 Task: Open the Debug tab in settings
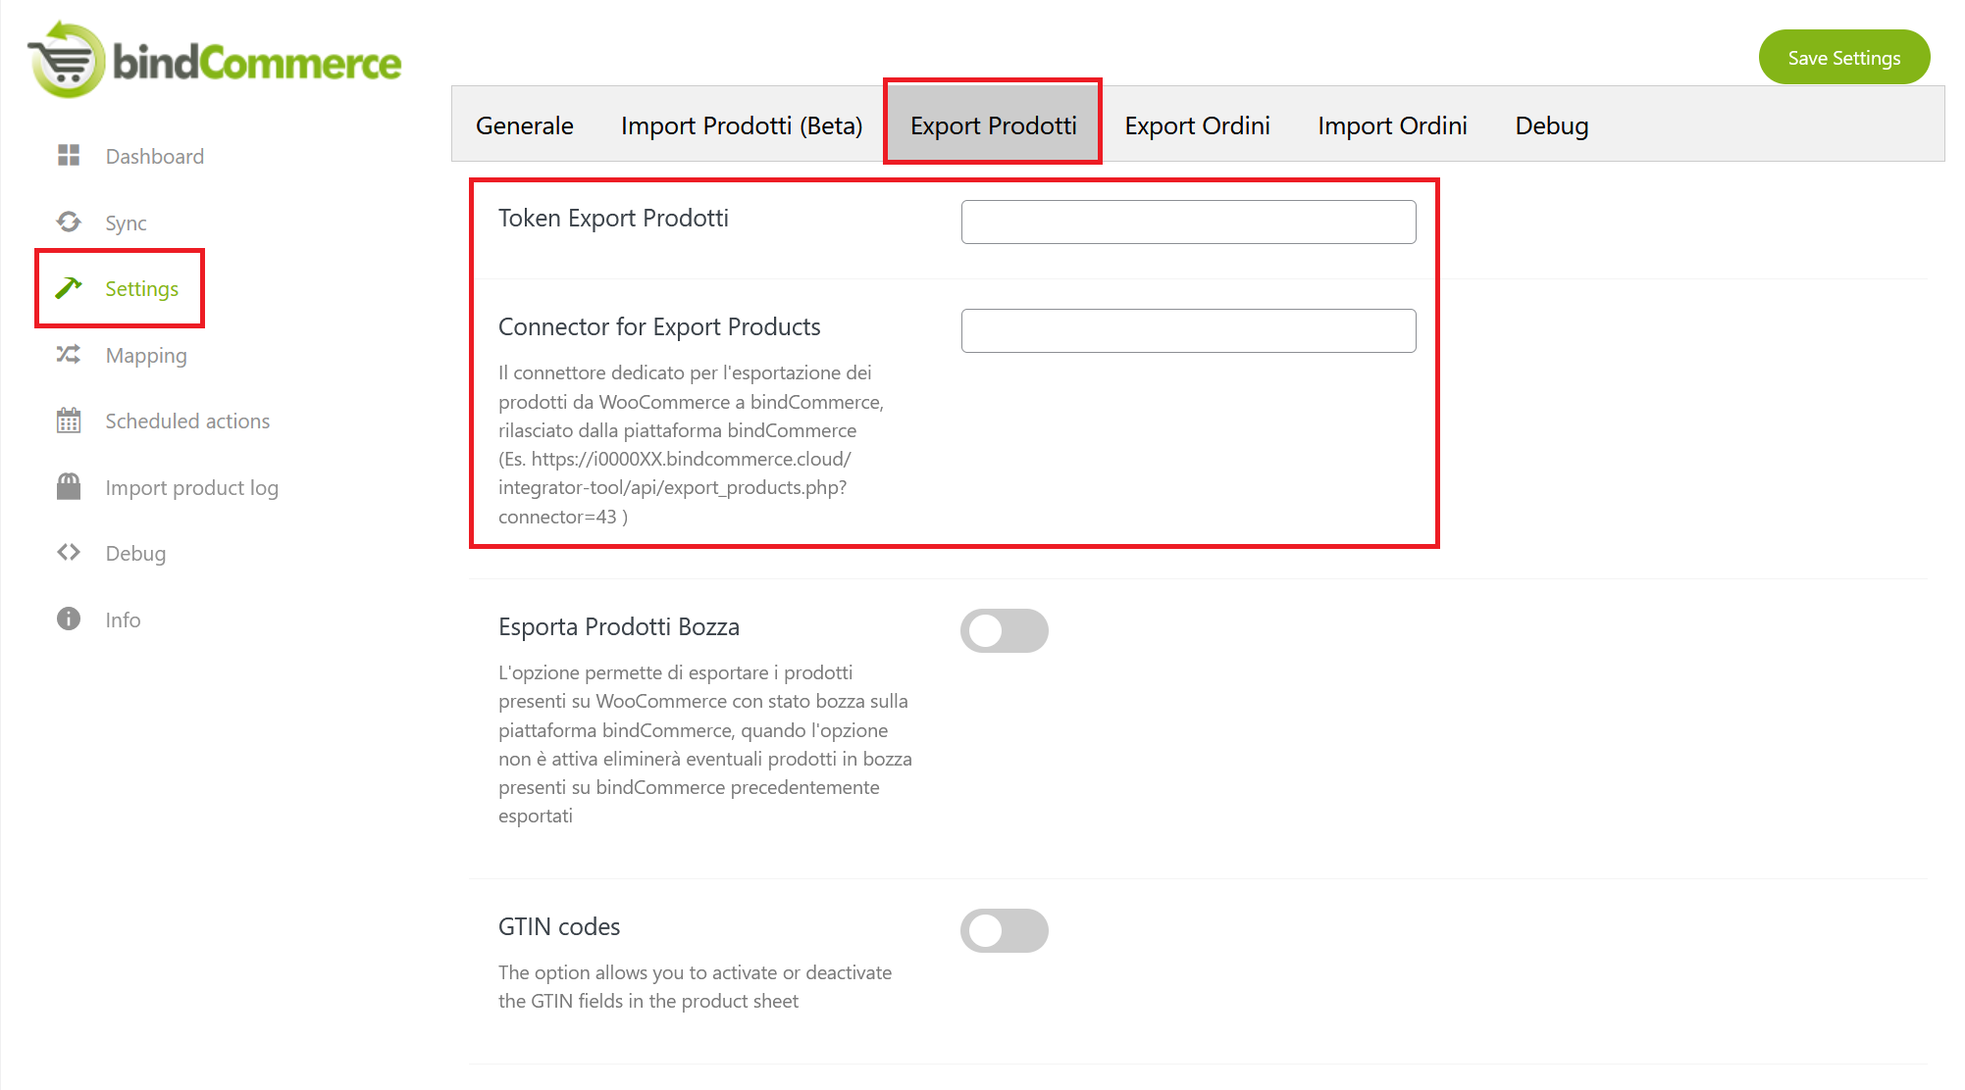1551,125
